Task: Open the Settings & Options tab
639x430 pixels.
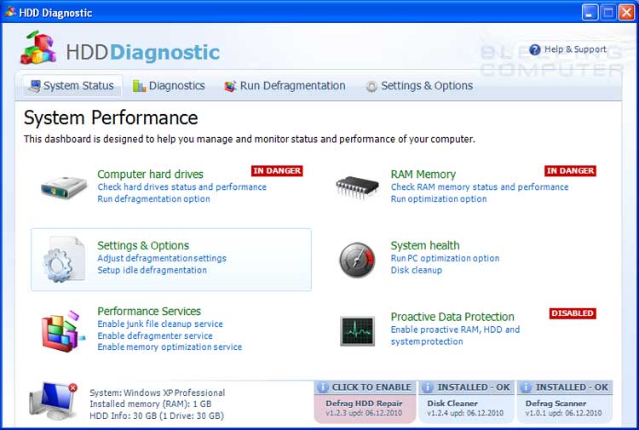Action: click(x=419, y=86)
